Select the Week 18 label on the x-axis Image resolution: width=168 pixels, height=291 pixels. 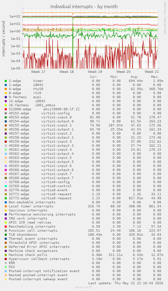click(67, 71)
